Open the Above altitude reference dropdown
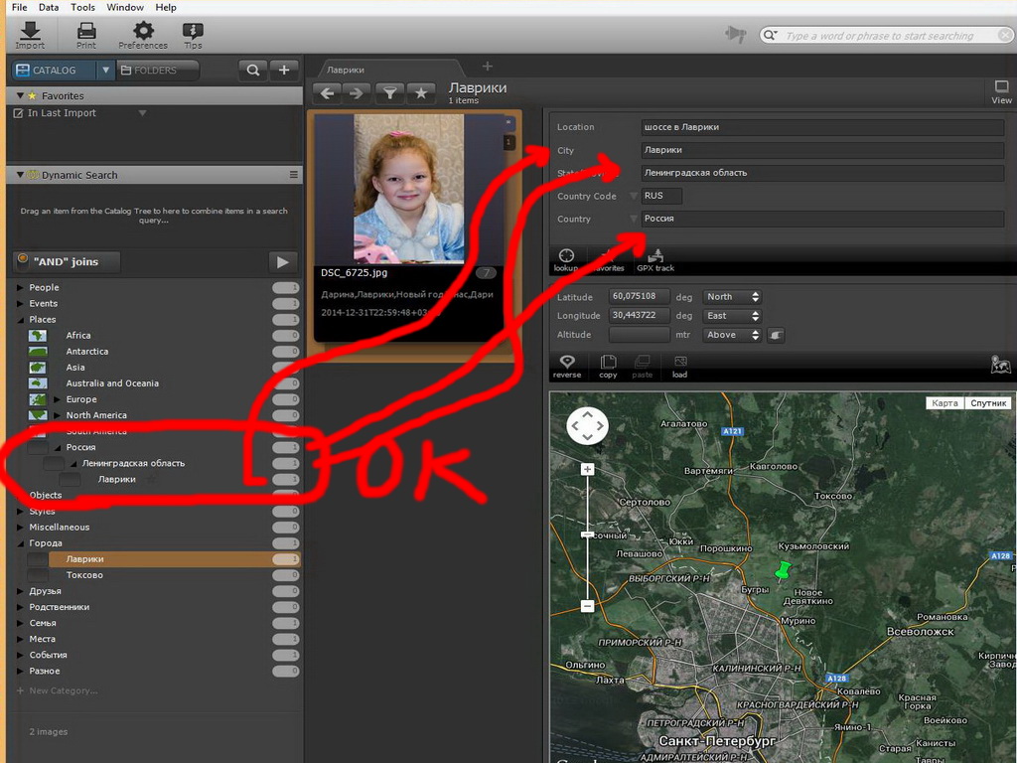Screen dimensions: 1017x763 [x=732, y=335]
